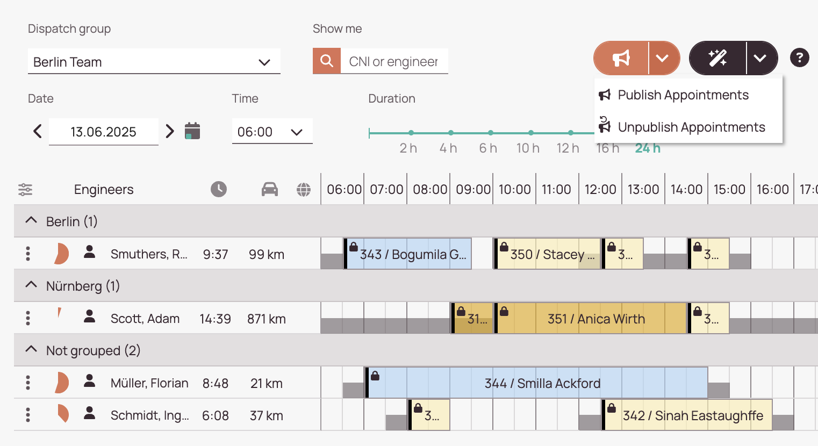The height and width of the screenshot is (446, 818).
Task: Click the magic wand auto-schedule button
Action: 717,58
